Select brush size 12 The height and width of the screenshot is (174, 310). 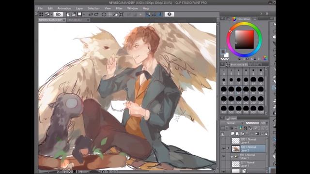click(224, 81)
